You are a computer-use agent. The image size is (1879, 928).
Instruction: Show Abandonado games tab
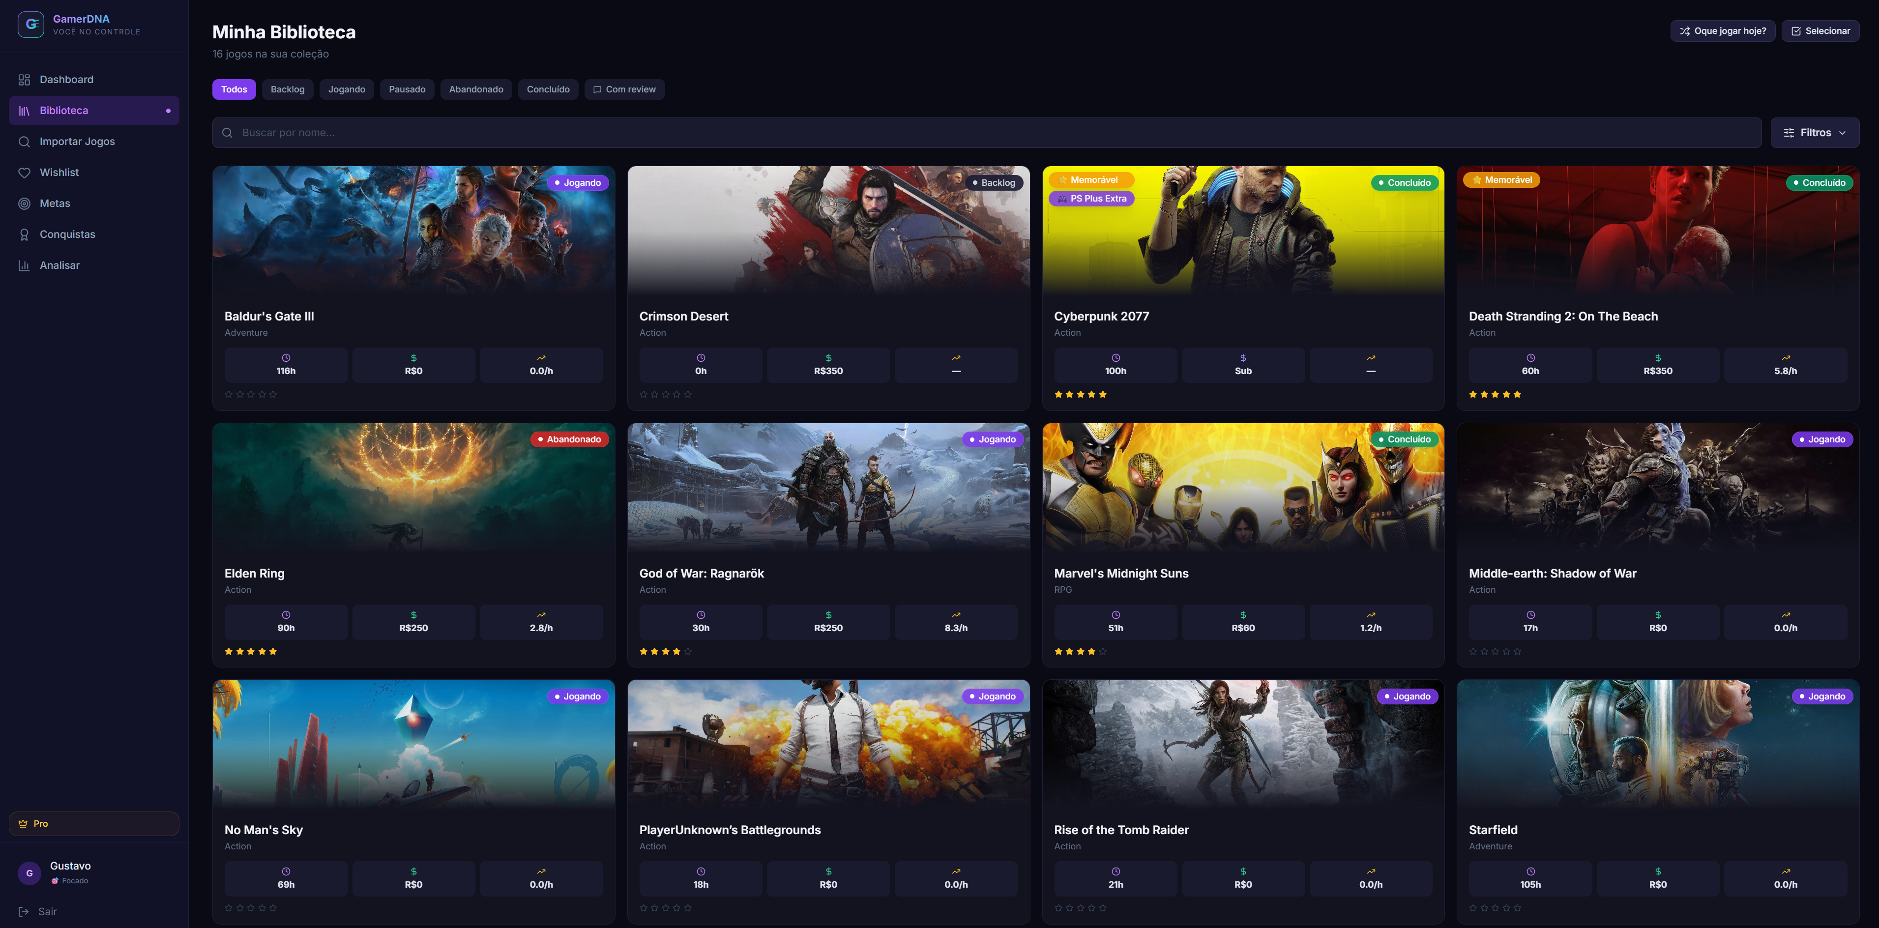(476, 89)
